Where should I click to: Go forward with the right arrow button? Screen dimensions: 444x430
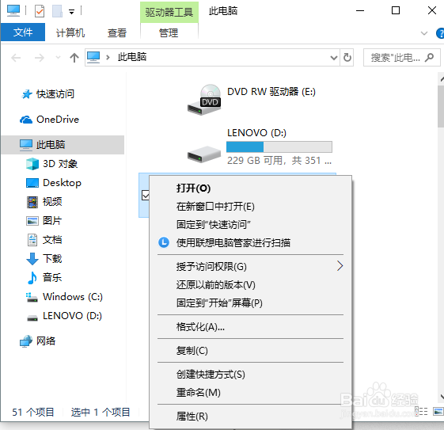39,58
